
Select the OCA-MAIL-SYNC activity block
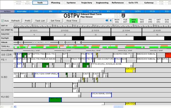101,95
